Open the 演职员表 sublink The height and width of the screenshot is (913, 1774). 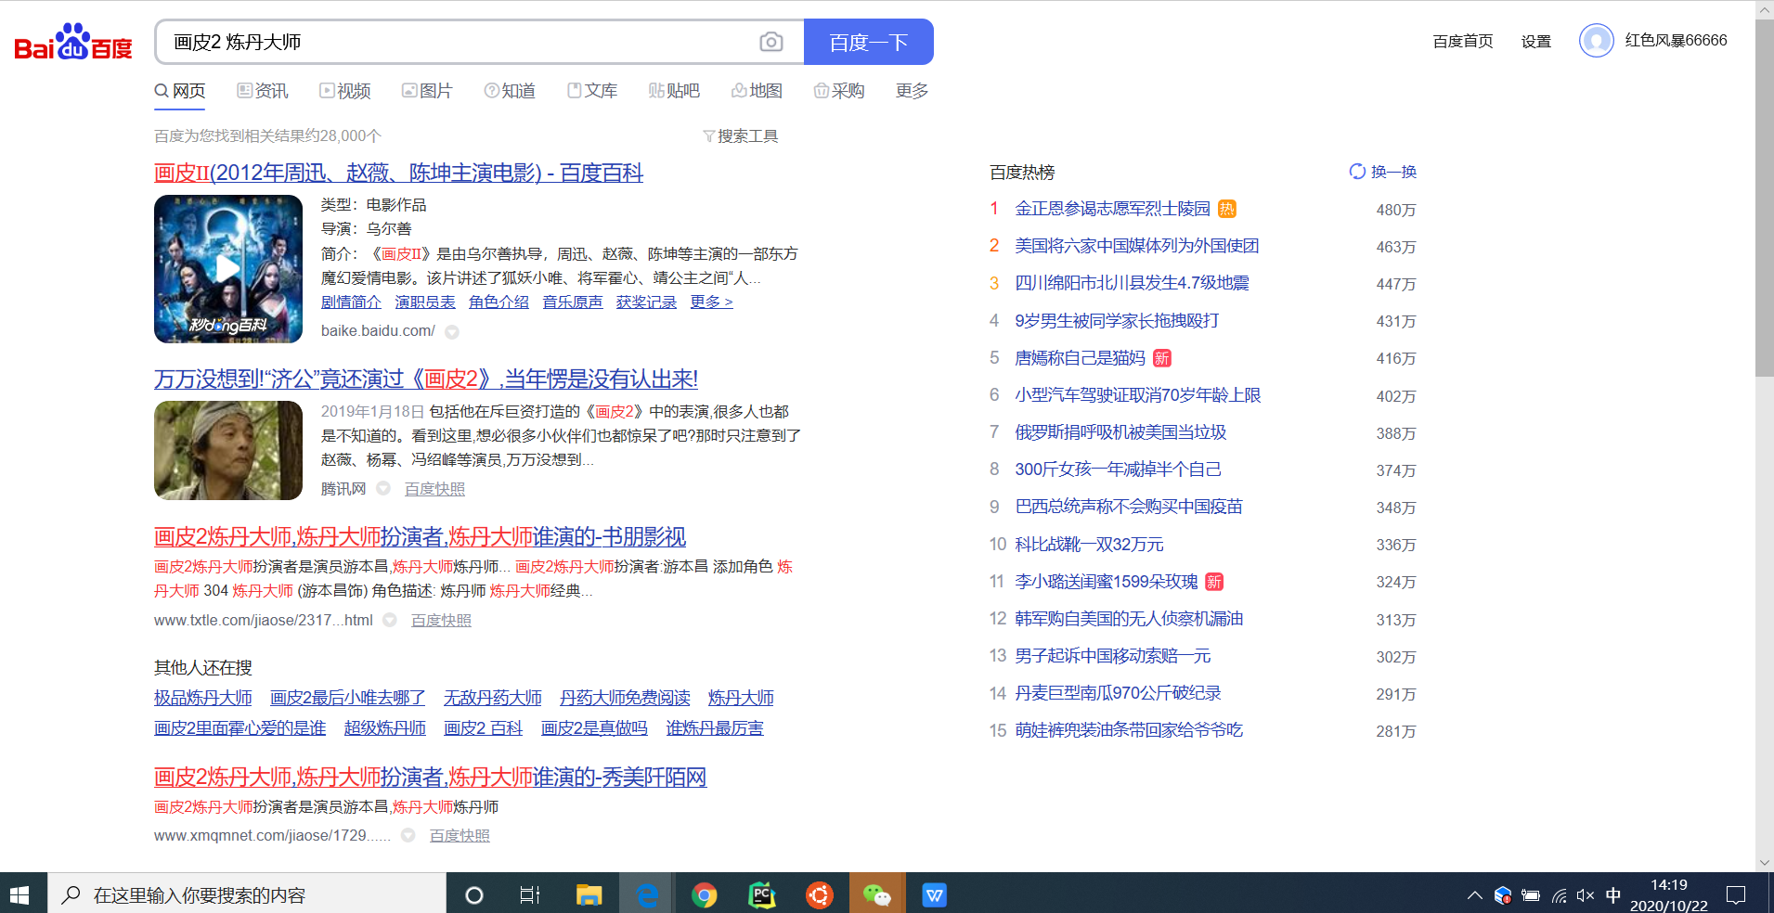pos(425,302)
